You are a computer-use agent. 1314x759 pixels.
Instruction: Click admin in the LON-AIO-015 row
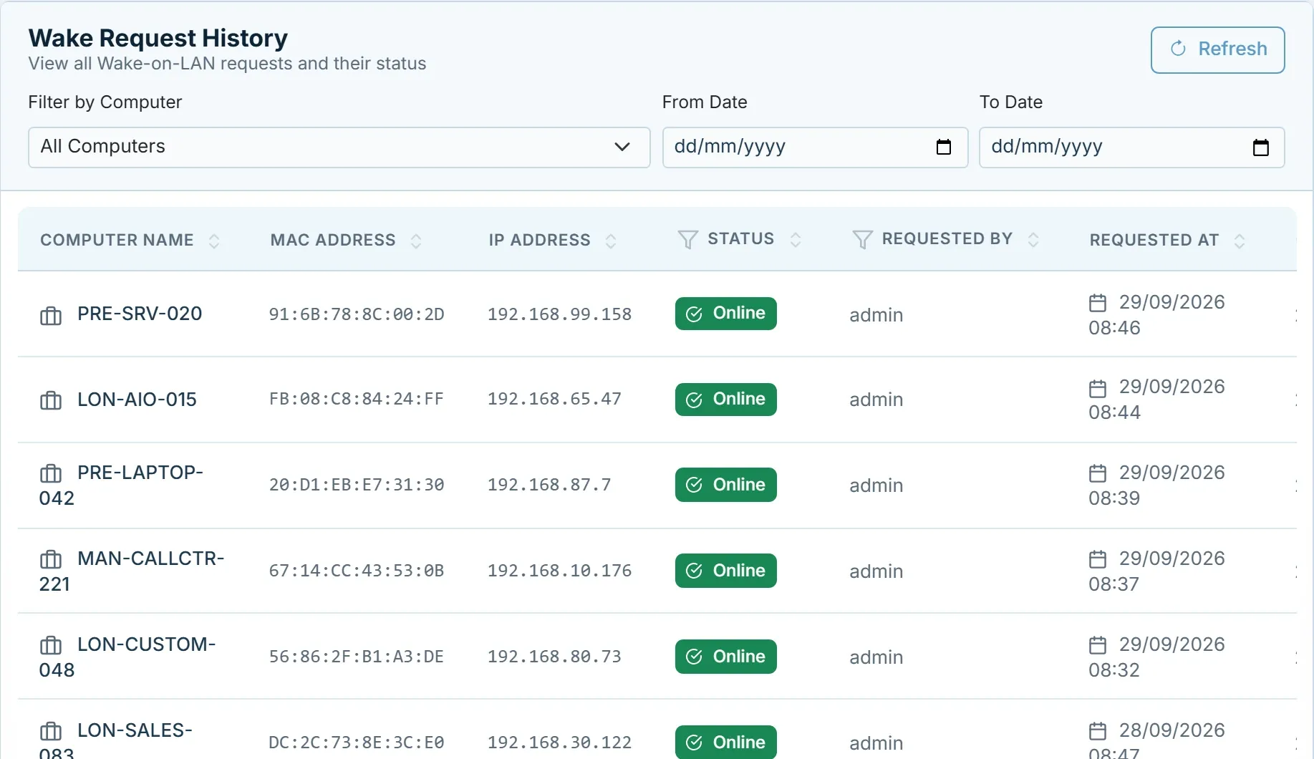point(876,400)
